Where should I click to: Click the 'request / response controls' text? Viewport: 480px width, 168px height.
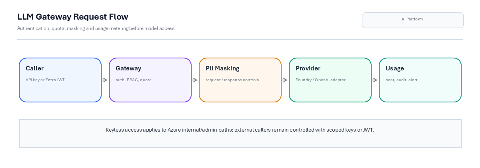tap(232, 80)
